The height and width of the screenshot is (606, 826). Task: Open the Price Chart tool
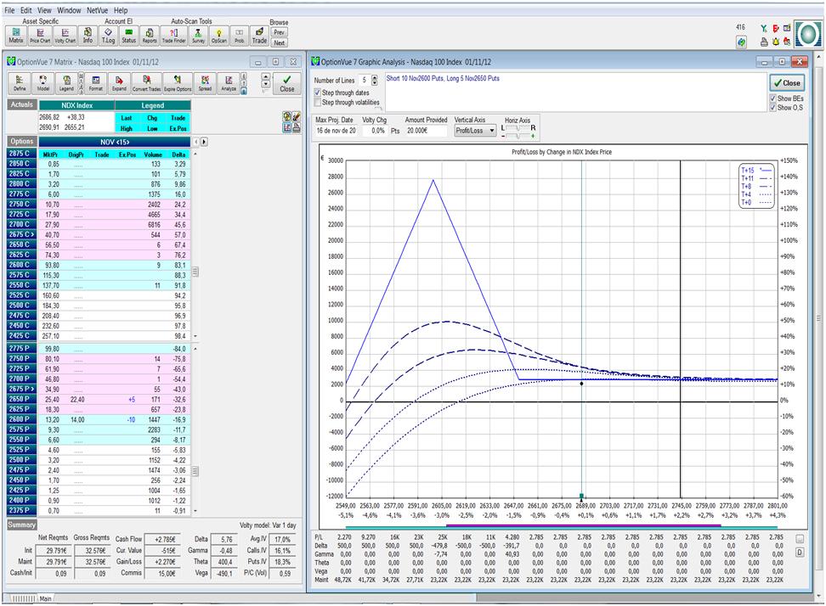(40, 35)
